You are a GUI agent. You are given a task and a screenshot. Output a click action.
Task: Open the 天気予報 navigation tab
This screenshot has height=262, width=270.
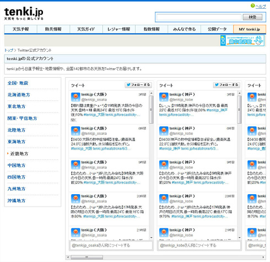(x=20, y=29)
